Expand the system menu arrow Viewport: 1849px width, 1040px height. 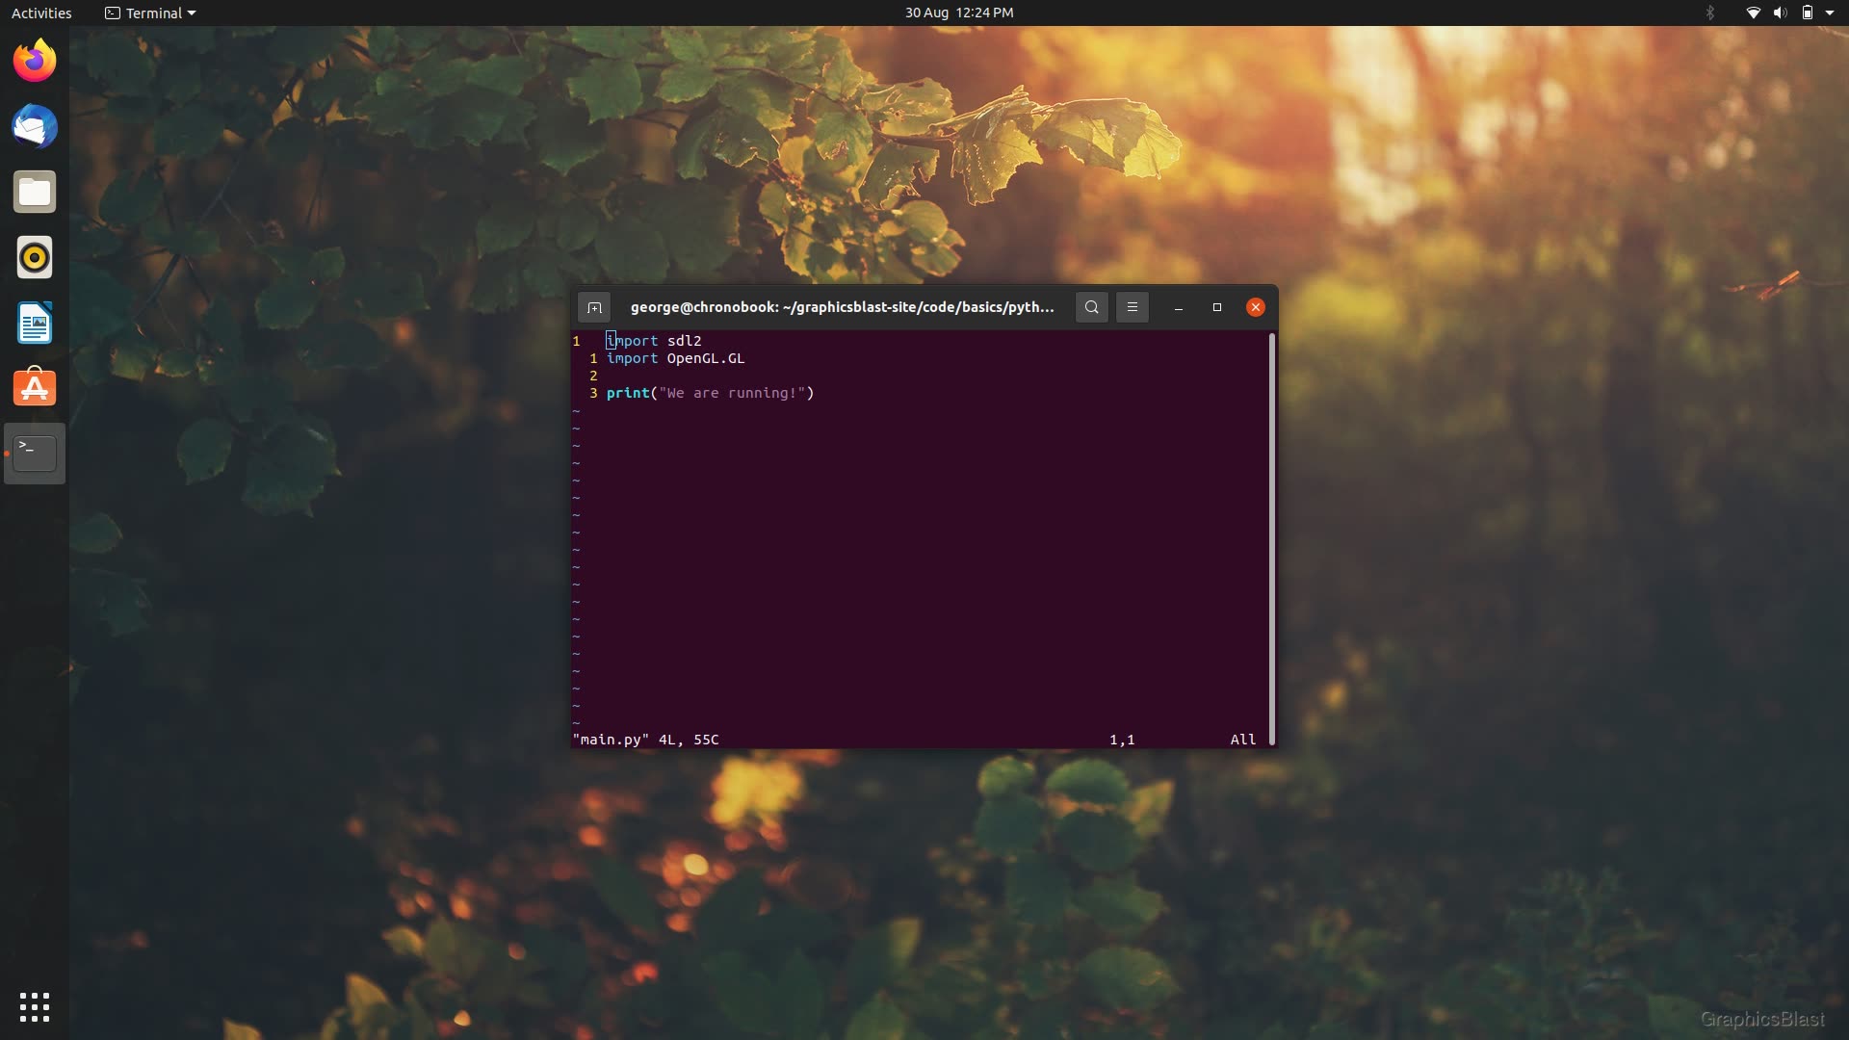(x=1830, y=13)
